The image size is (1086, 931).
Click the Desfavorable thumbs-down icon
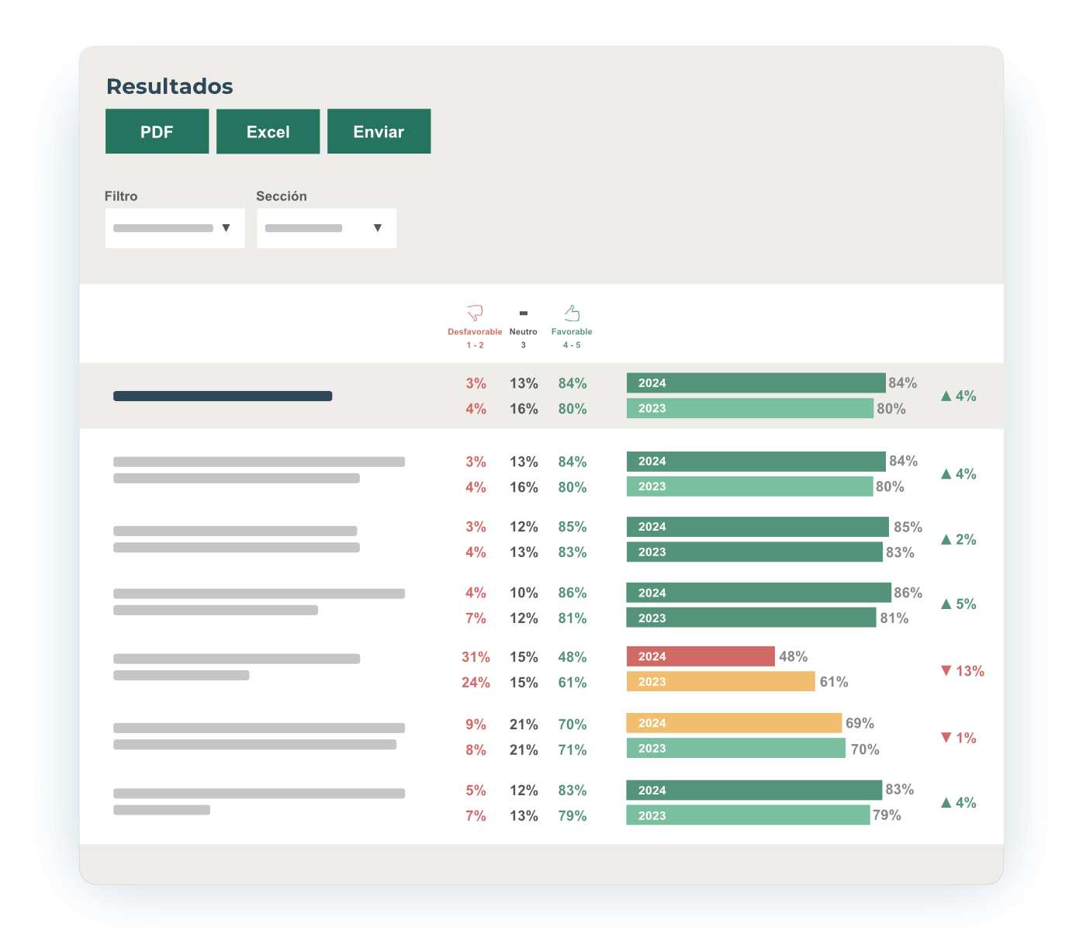pos(475,313)
